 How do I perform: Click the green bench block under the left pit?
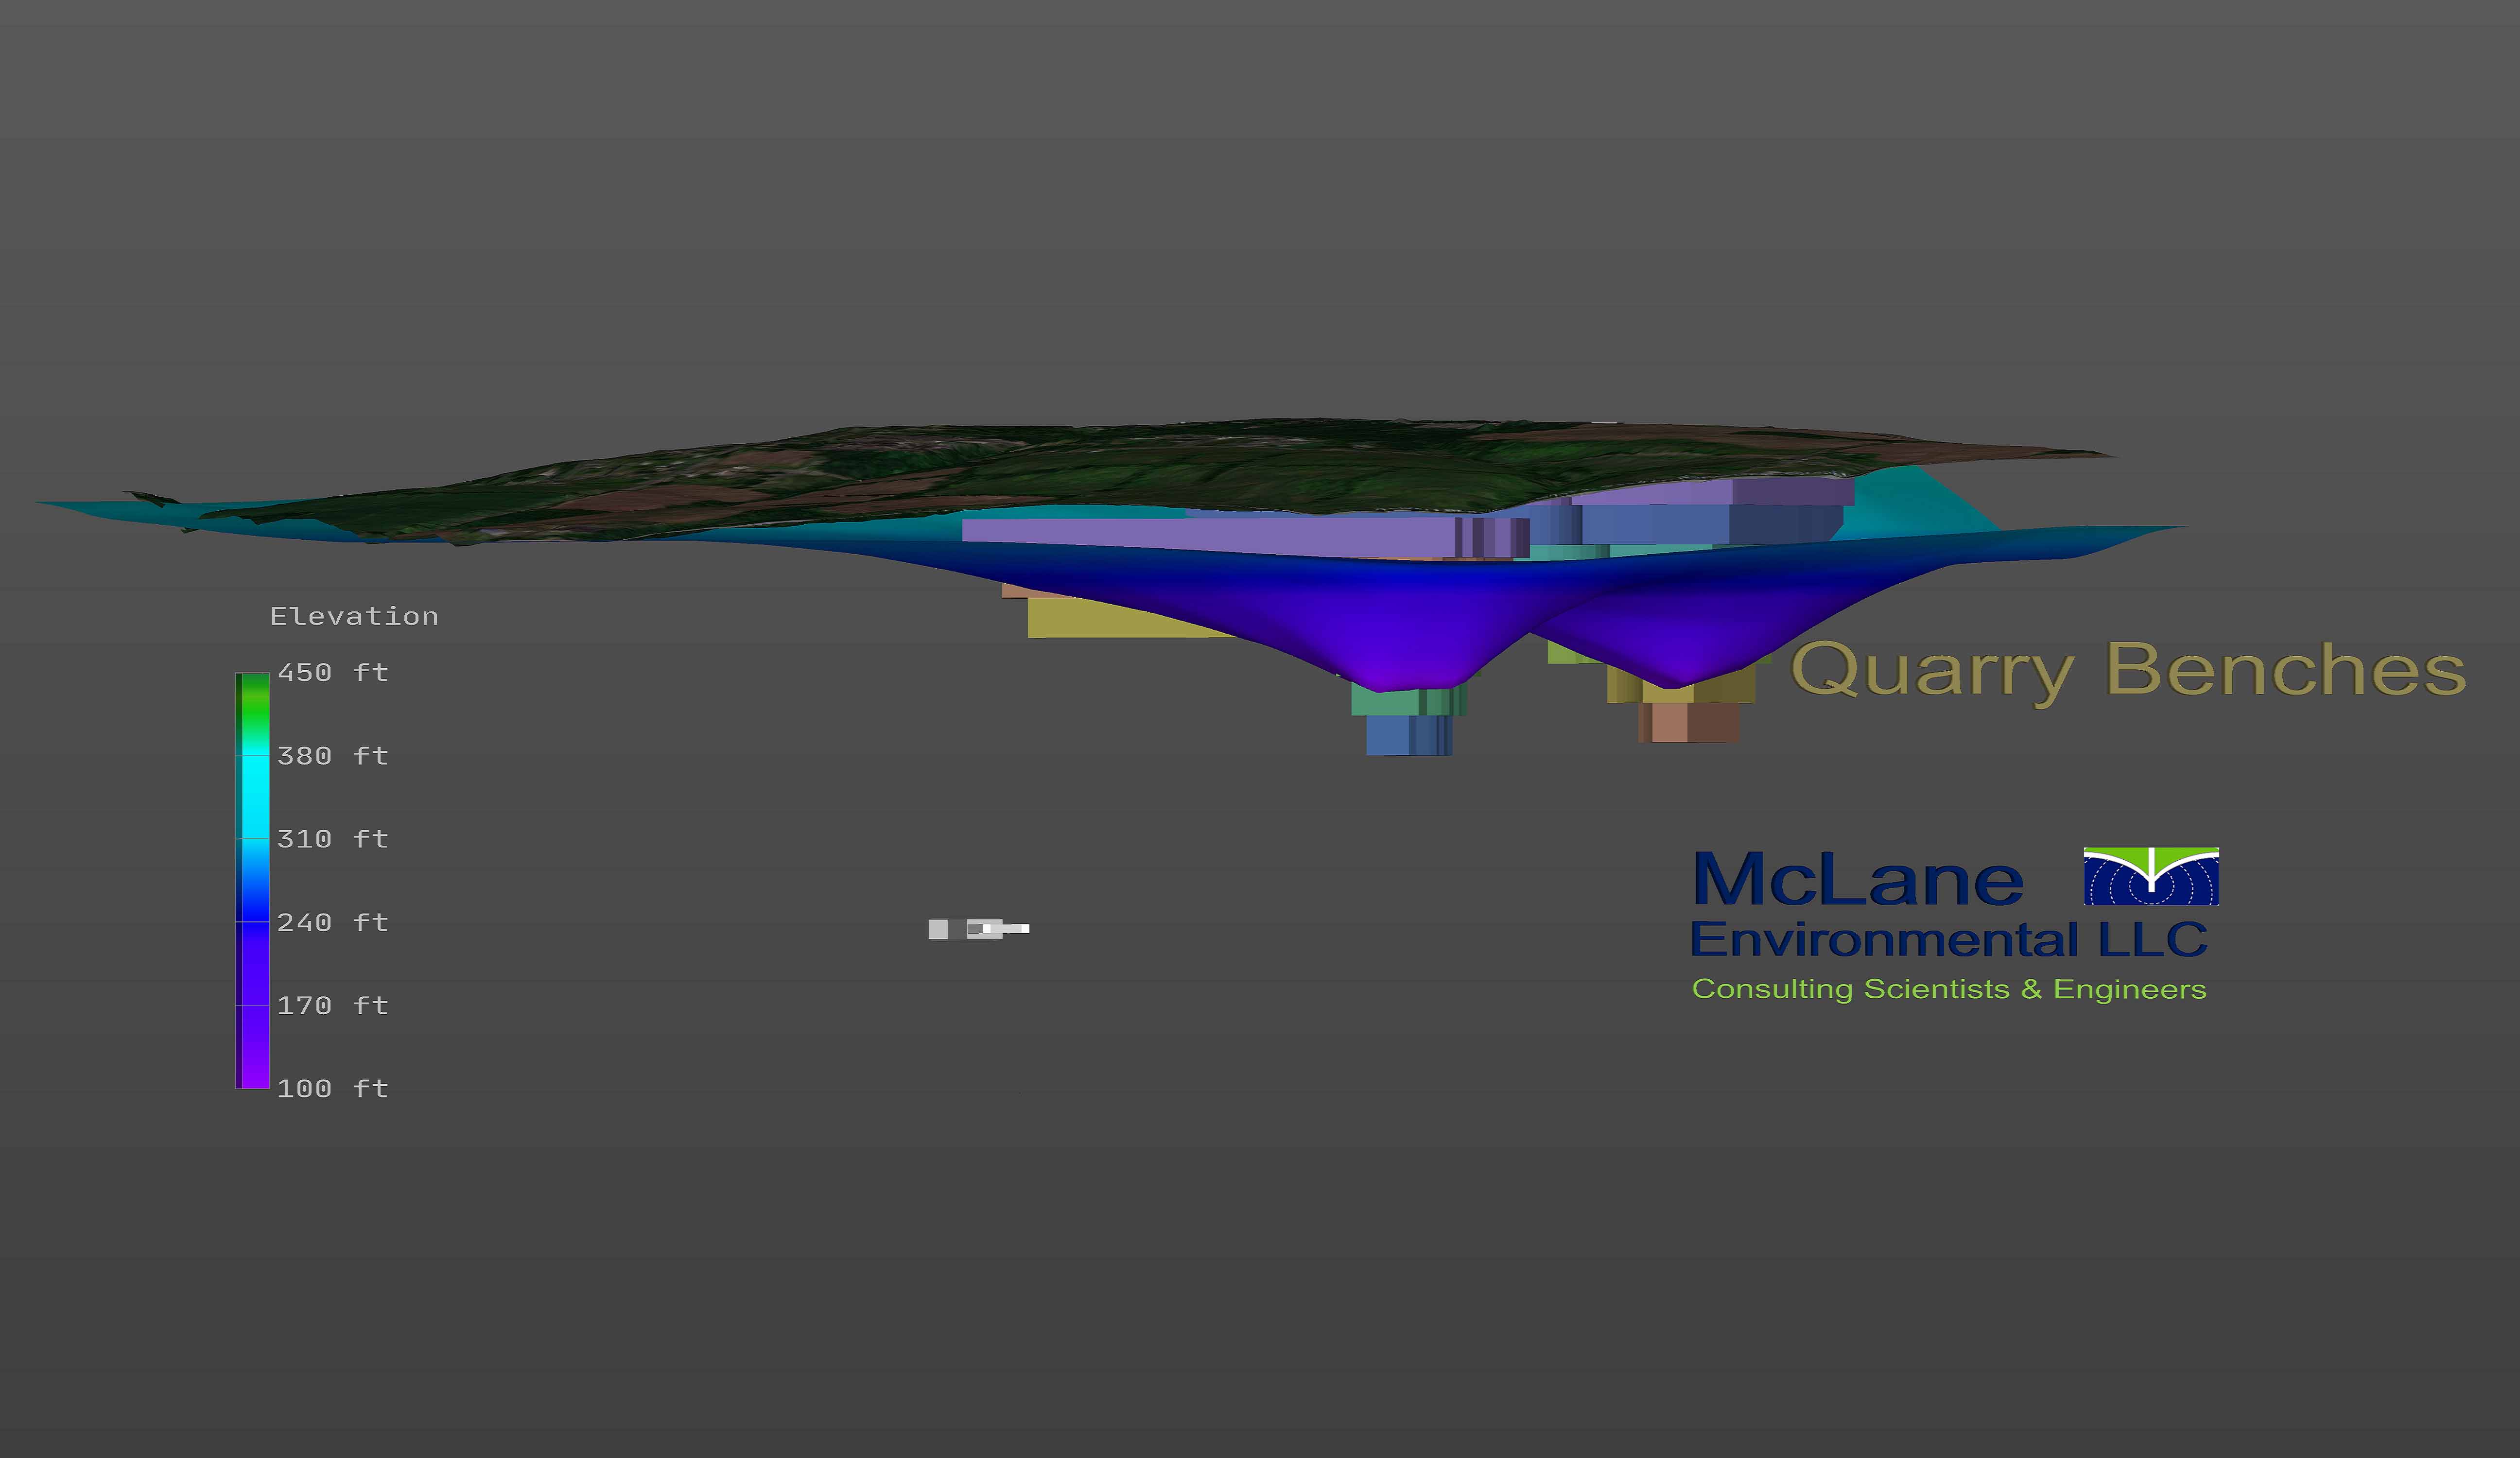pos(1409,700)
